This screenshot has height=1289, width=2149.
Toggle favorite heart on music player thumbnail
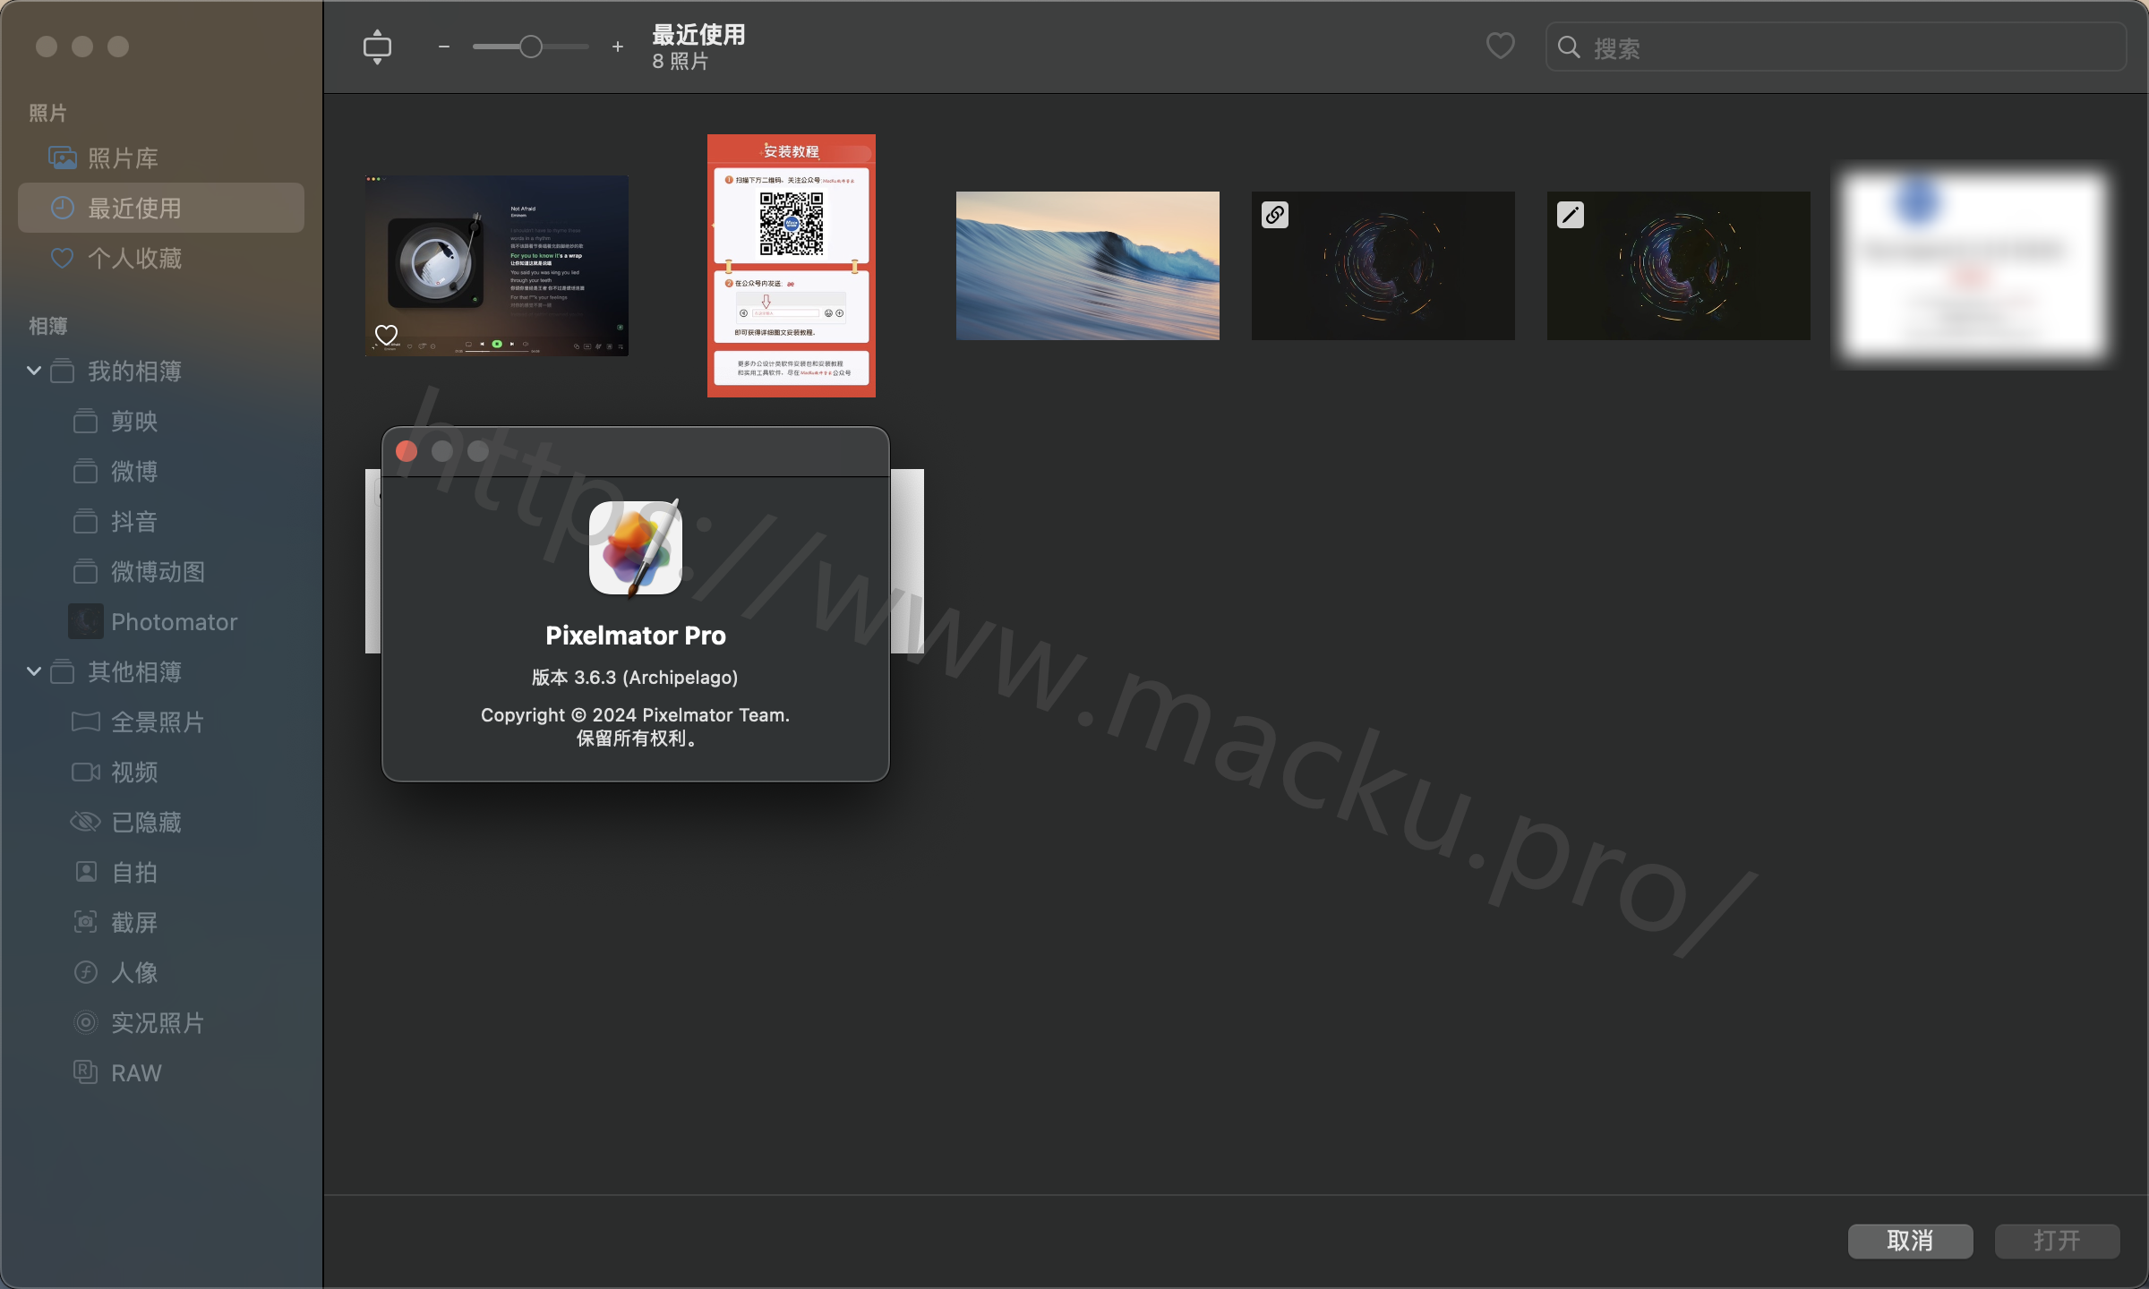coord(386,335)
